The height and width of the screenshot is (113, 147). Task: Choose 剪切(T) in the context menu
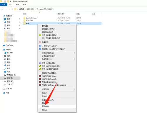45,93
